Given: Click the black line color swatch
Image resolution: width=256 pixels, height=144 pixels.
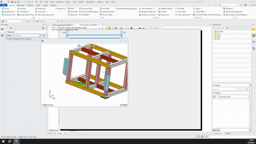Looking at the screenshot, I should tap(140, 28).
